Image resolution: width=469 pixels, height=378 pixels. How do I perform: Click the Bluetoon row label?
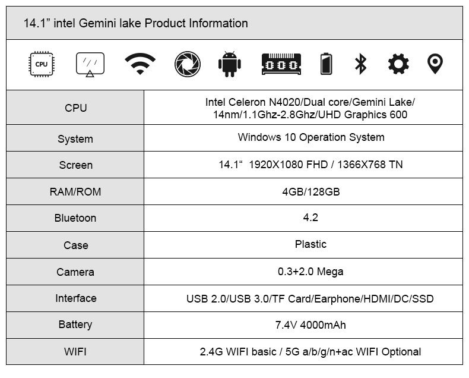pyautogui.click(x=75, y=218)
